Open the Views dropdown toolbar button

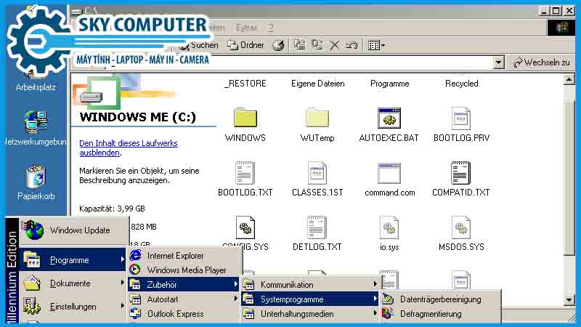tap(376, 45)
